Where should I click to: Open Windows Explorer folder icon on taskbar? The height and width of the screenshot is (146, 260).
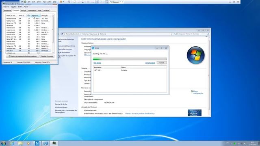20,143
